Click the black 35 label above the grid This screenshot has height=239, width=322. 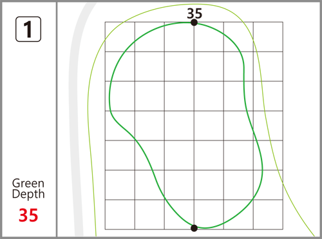point(194,14)
